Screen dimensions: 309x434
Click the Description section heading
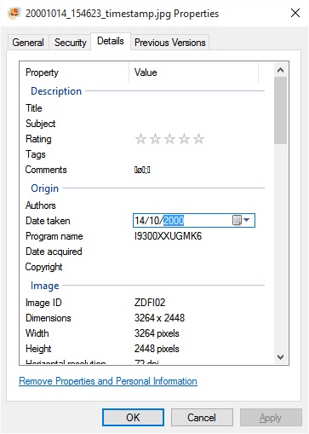pos(56,91)
